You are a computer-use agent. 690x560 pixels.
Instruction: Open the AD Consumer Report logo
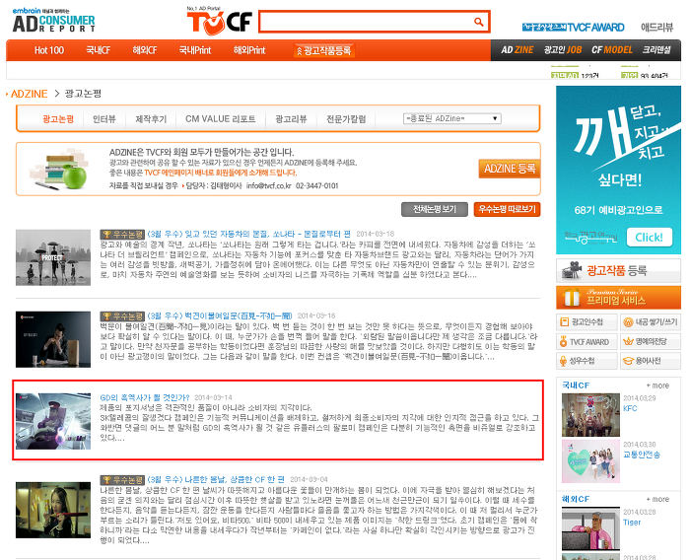click(x=53, y=21)
